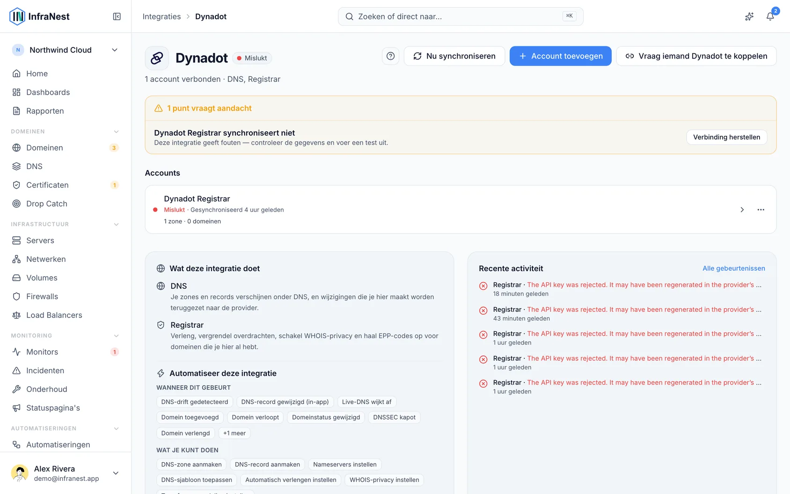The width and height of the screenshot is (790, 494).
Task: Click the Drop Catch target icon
Action: click(16, 204)
